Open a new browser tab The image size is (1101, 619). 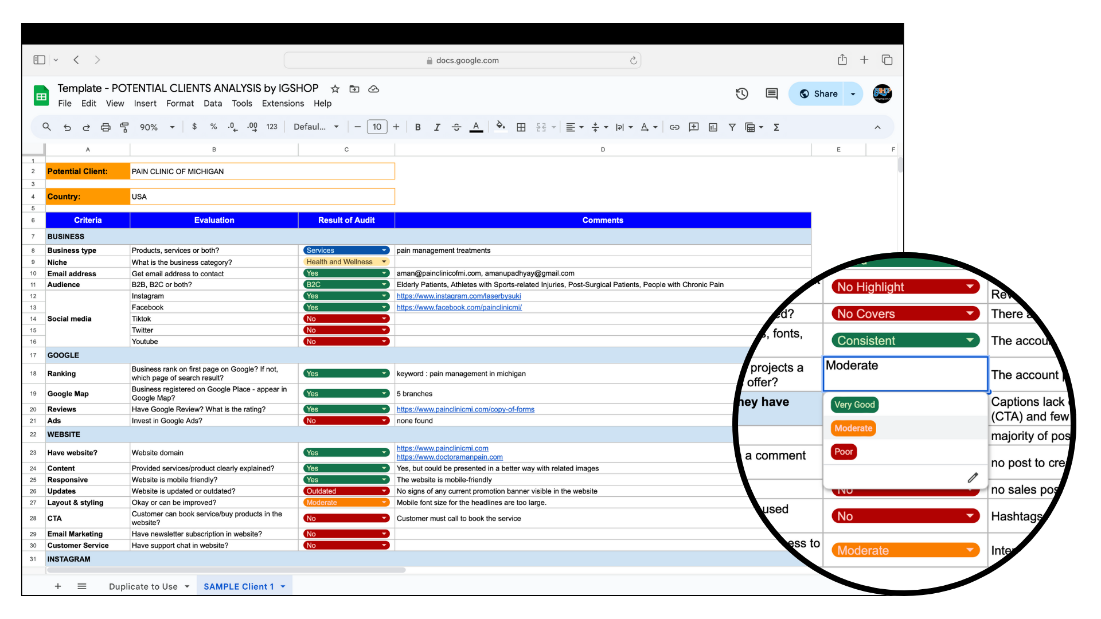[864, 60]
